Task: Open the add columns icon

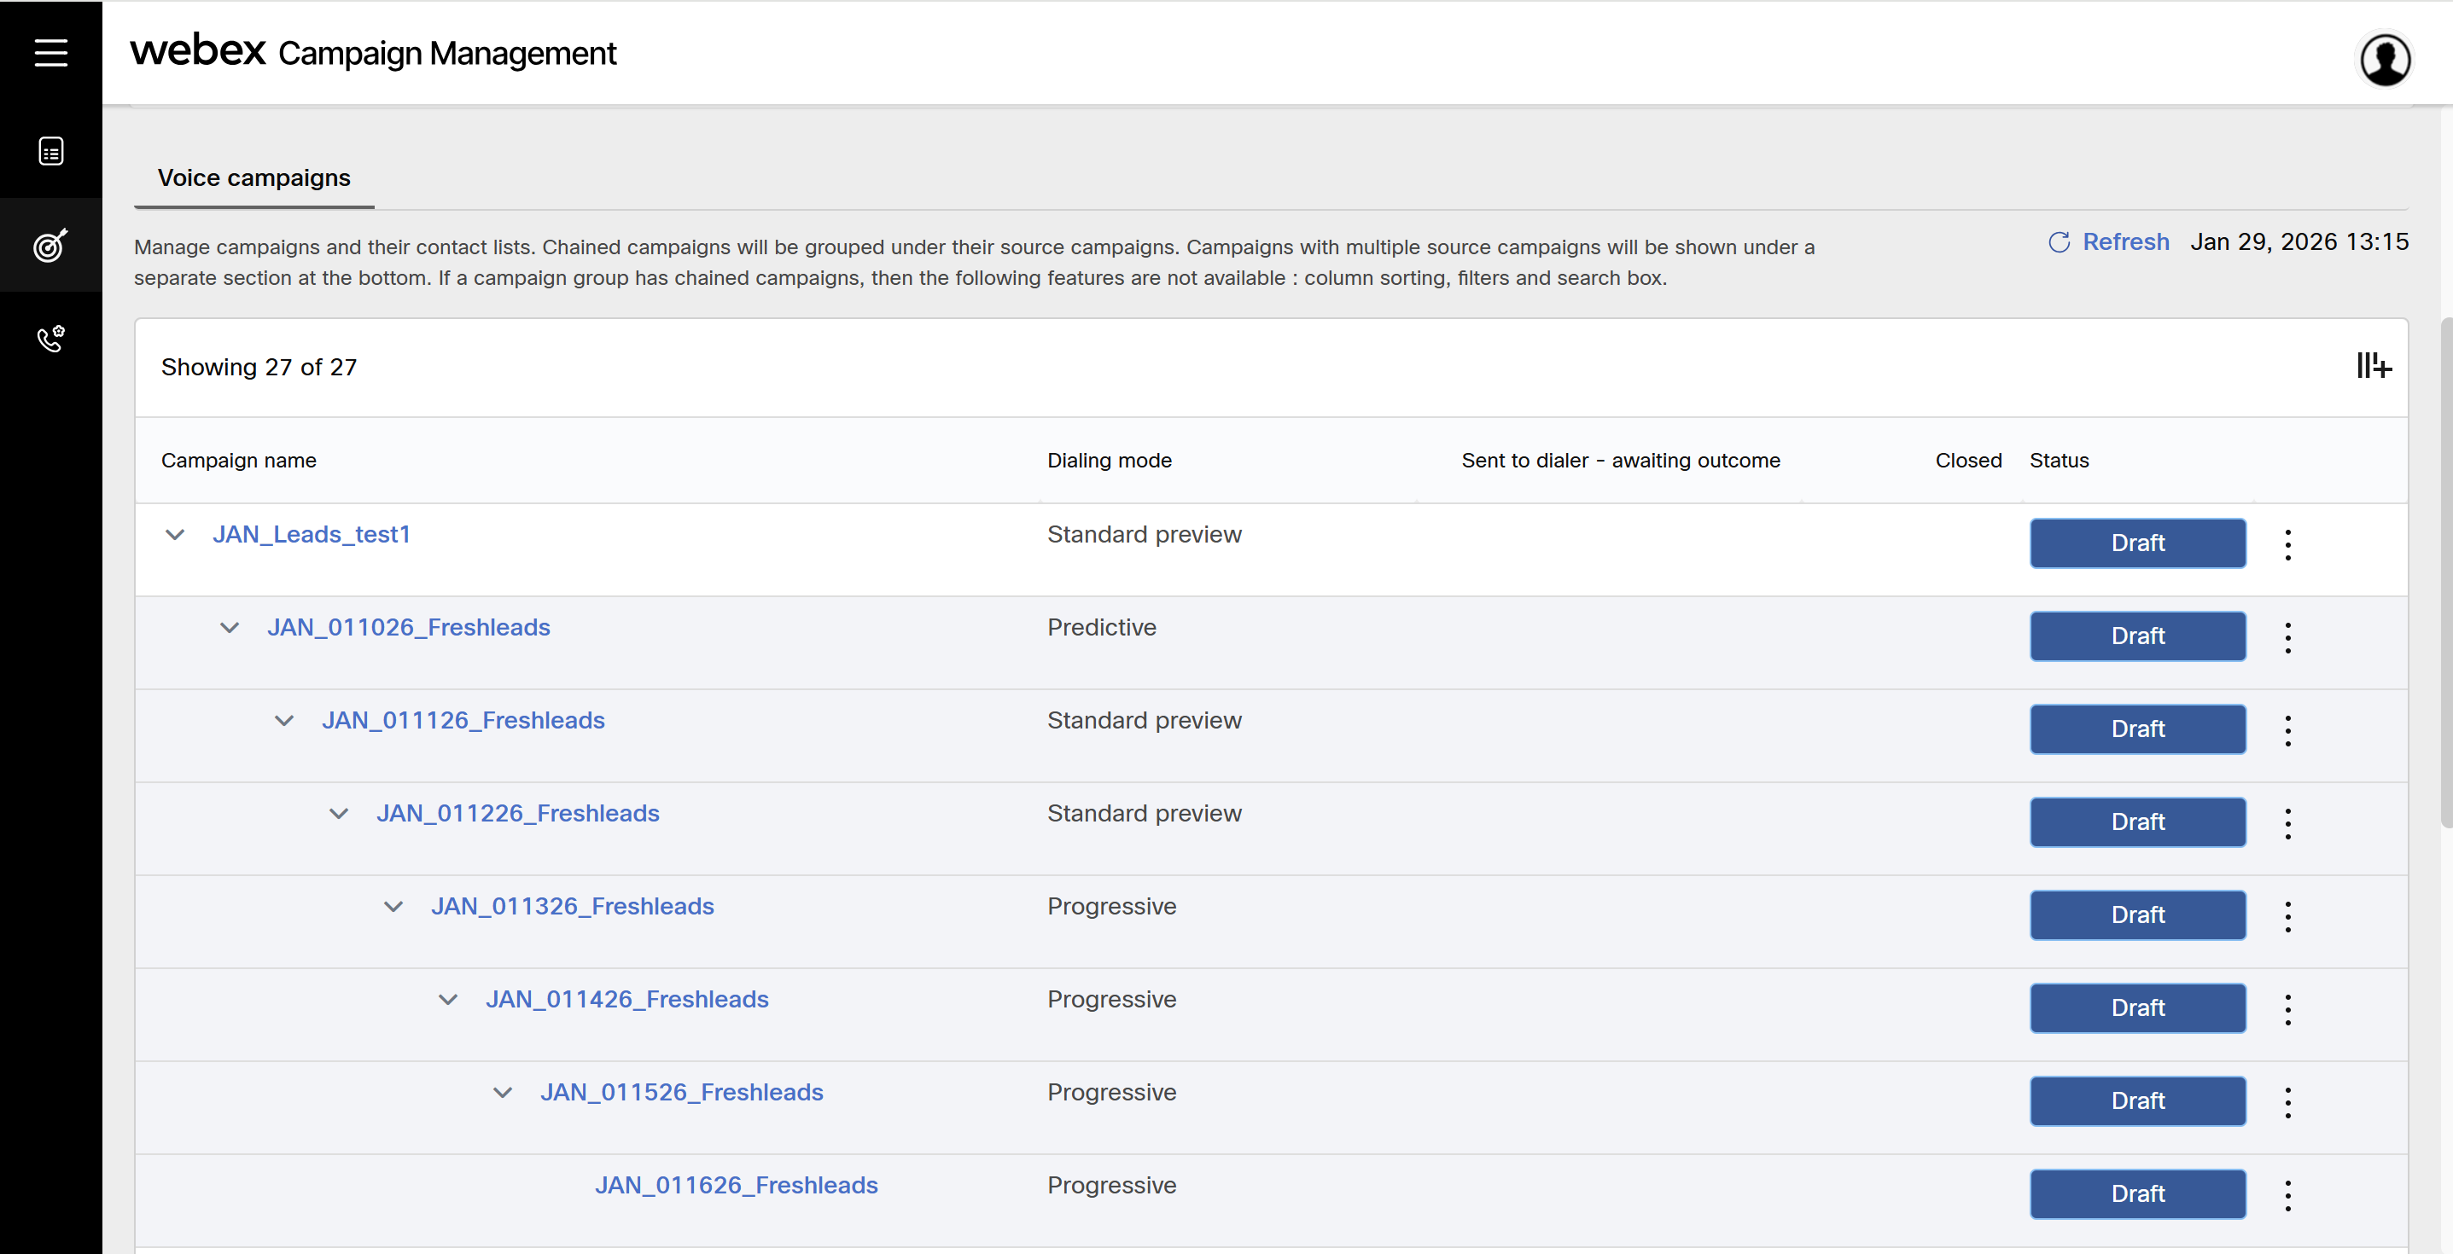Action: pos(2373,365)
